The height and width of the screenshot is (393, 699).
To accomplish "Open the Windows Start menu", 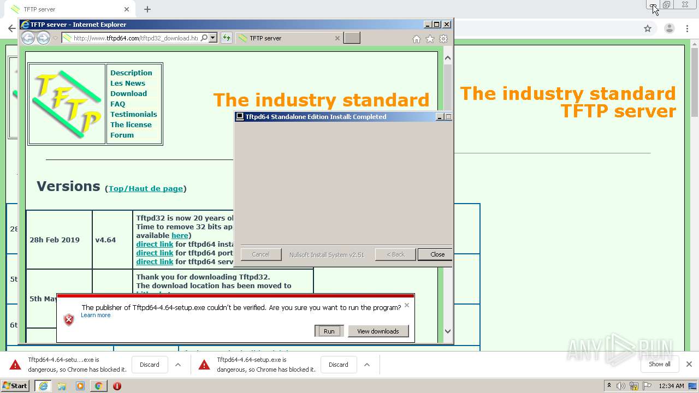I will 15,386.
